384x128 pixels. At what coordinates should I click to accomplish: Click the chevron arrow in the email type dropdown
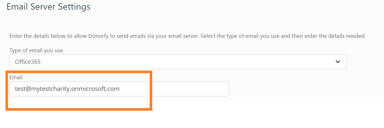pyautogui.click(x=338, y=62)
